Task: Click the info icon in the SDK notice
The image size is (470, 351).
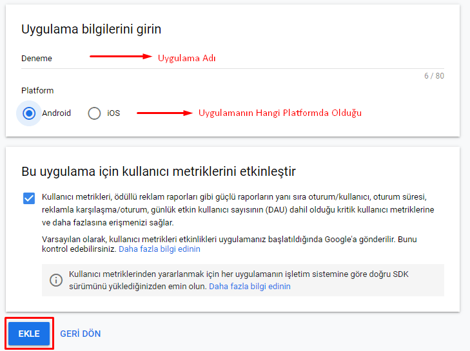Action: [57, 280]
